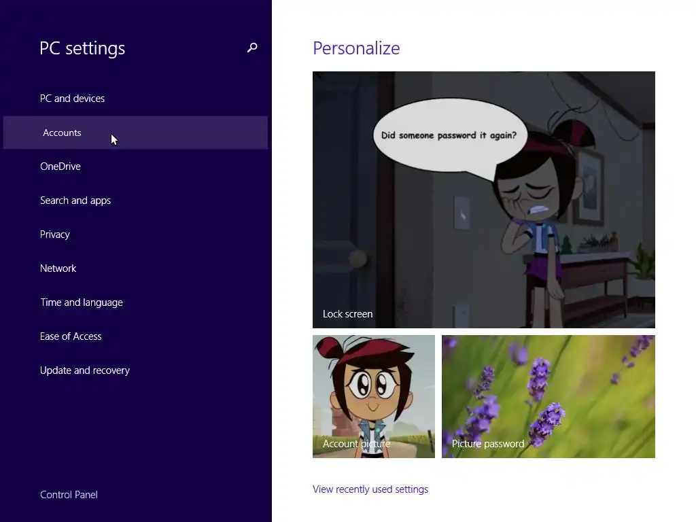Viewport: 696px width, 522px height.
Task: Click the Personalize heading
Action: point(356,48)
